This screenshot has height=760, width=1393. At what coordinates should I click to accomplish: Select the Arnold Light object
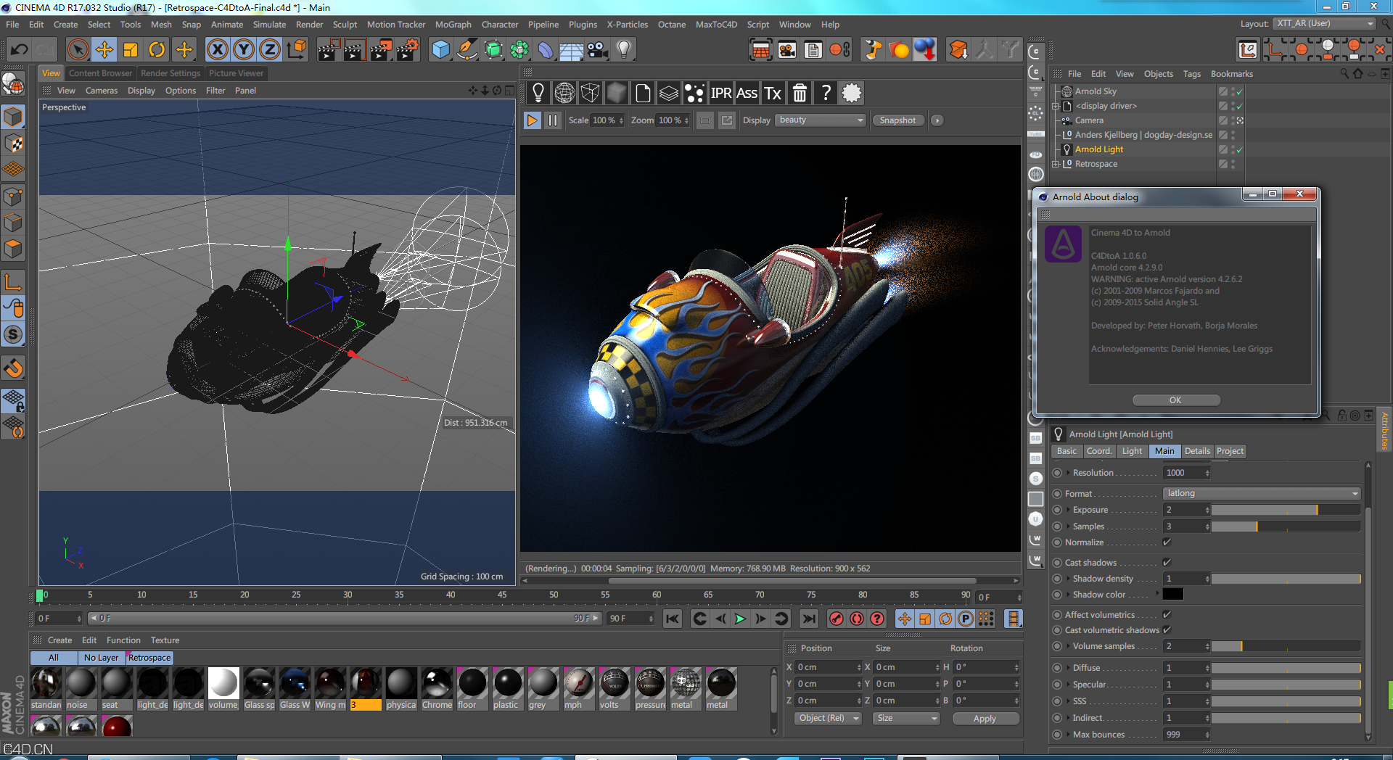(1098, 149)
